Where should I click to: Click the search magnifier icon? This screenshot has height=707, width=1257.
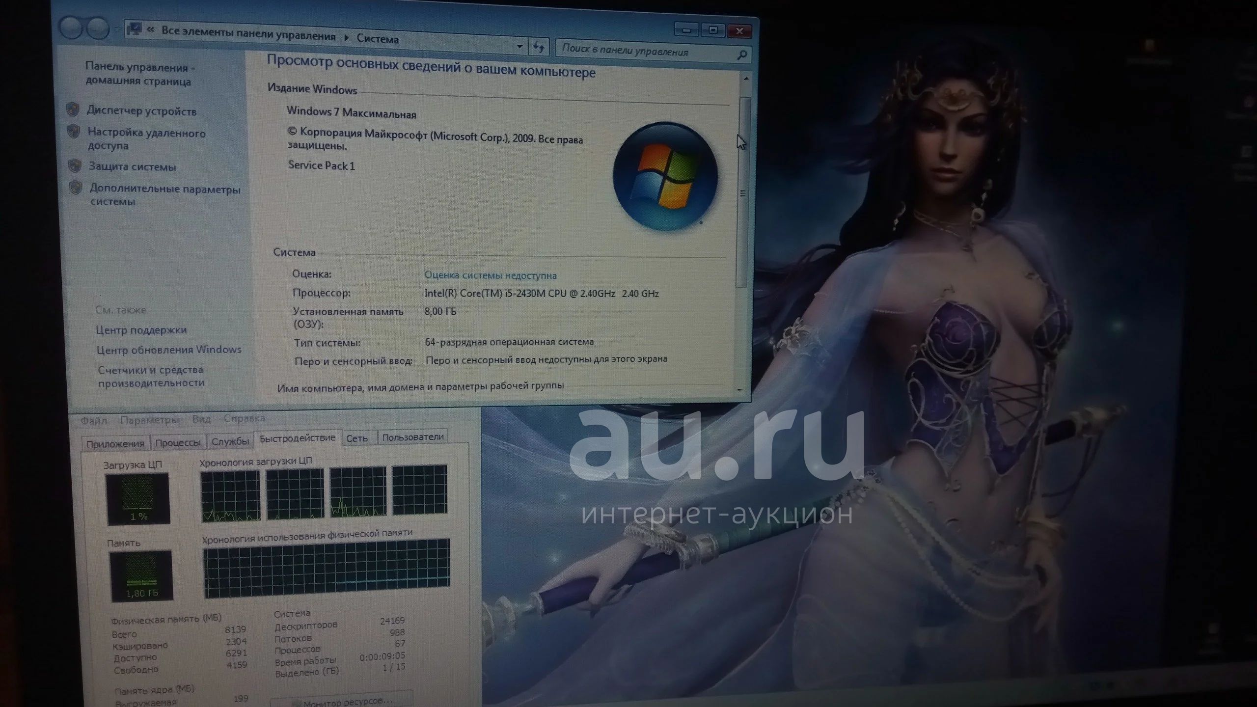(x=742, y=54)
